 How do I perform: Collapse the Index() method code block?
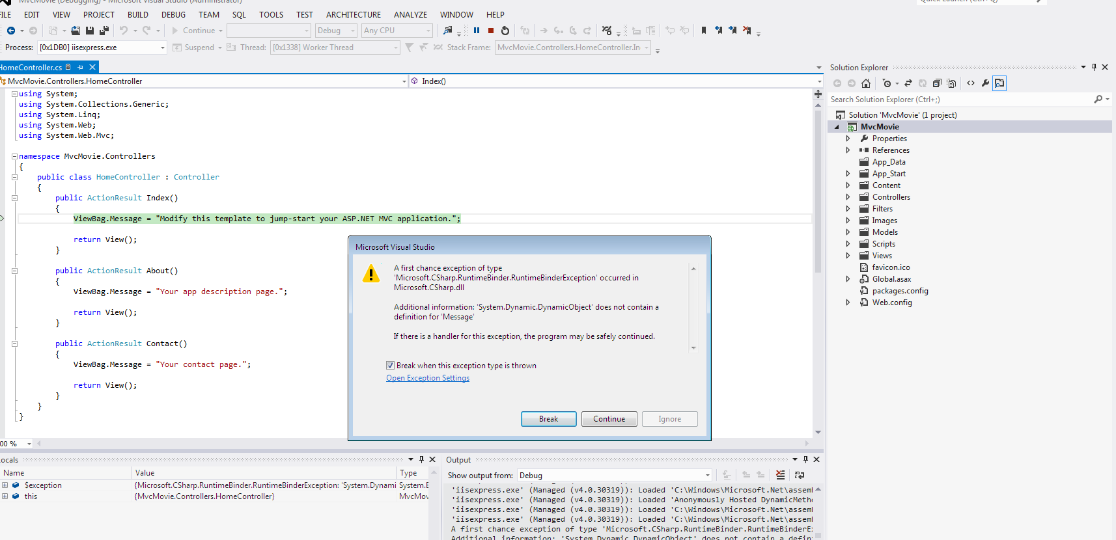click(x=14, y=198)
